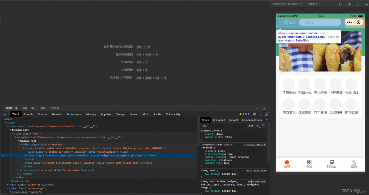Open the iPhone 6/7/8 Plus device dropdown
The height and width of the screenshot is (195, 369).
[287, 4]
